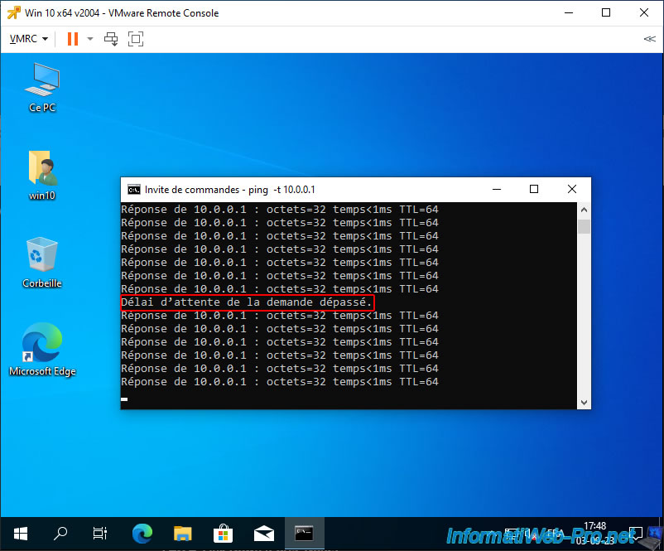Click the Send Ctrl+Alt+Del icon
664x551 pixels.
point(110,39)
